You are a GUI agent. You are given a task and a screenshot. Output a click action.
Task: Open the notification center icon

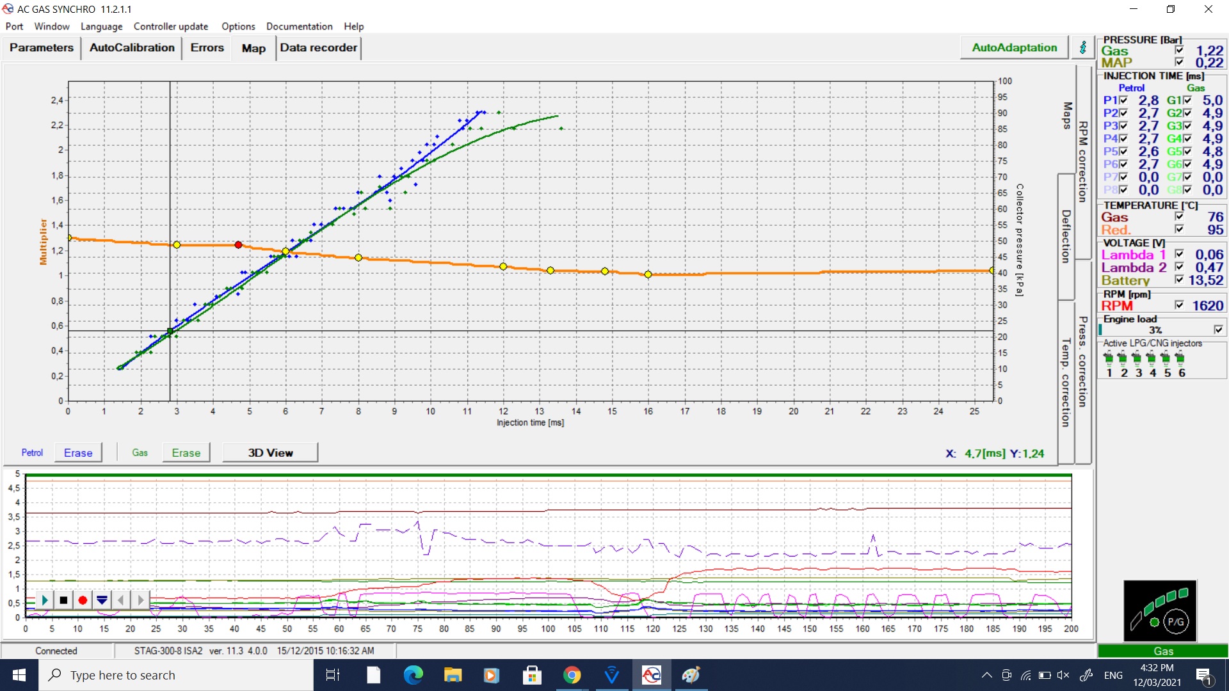pyautogui.click(x=1204, y=676)
